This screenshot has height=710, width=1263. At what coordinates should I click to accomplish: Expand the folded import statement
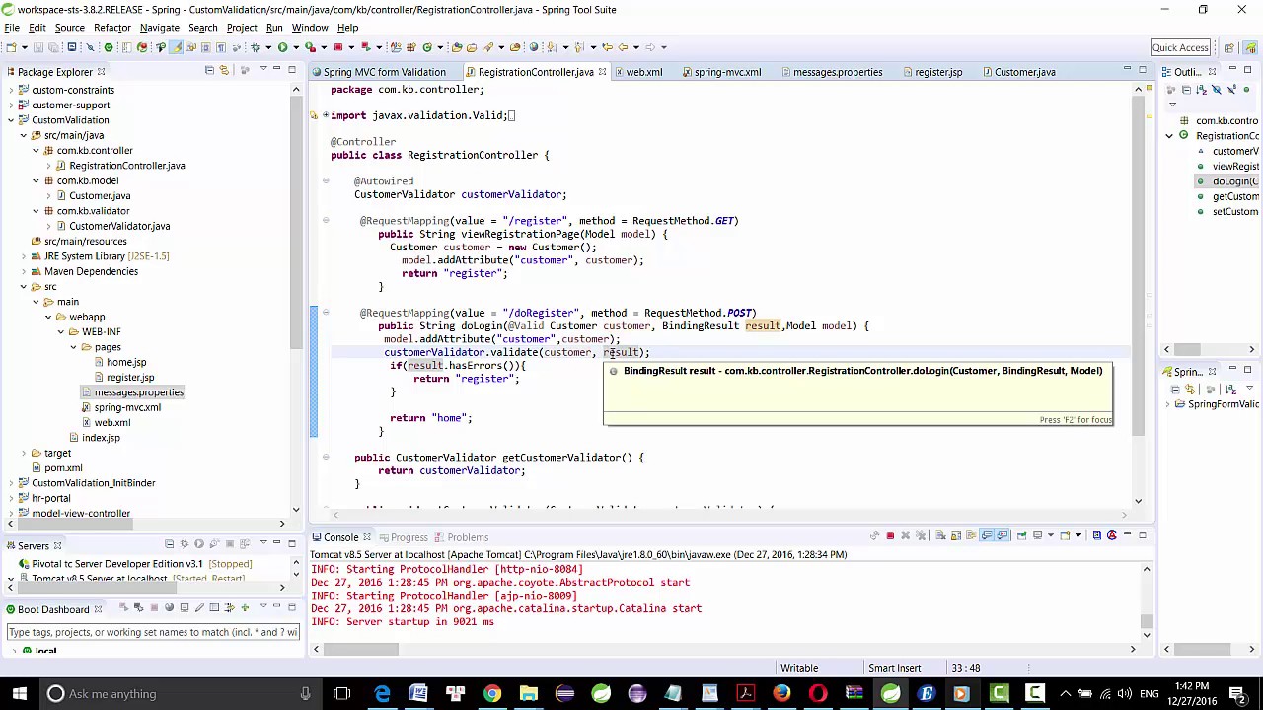(326, 115)
